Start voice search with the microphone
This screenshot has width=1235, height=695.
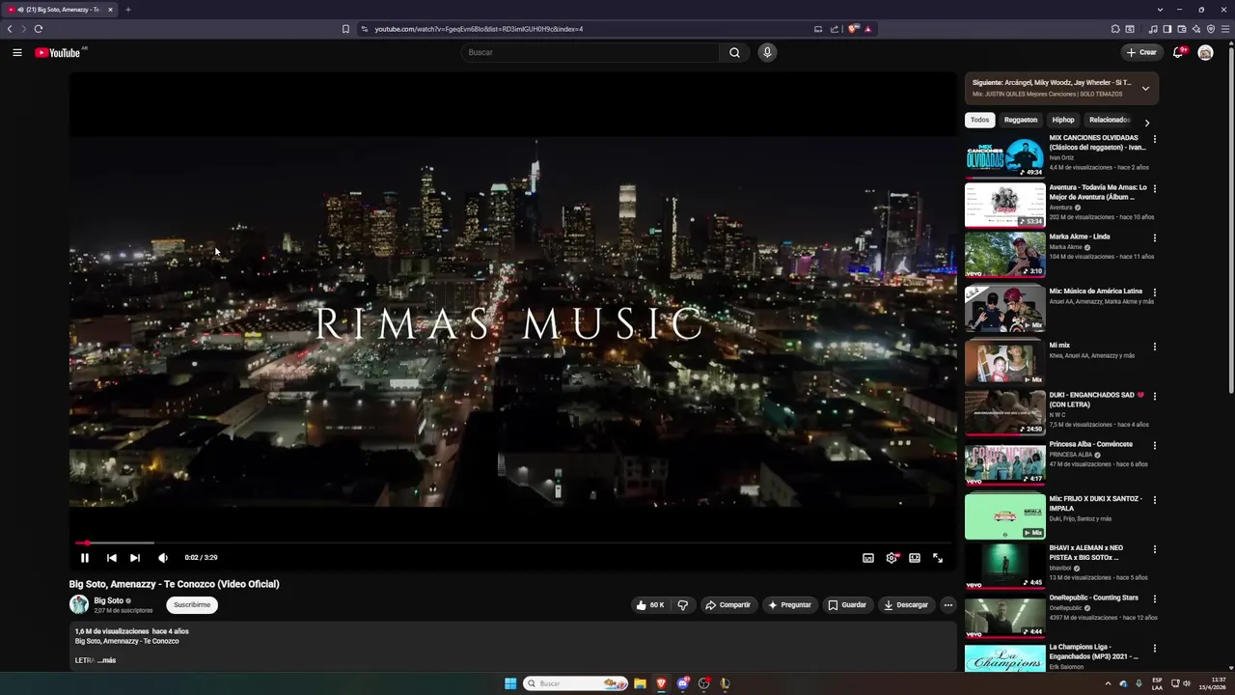click(767, 52)
